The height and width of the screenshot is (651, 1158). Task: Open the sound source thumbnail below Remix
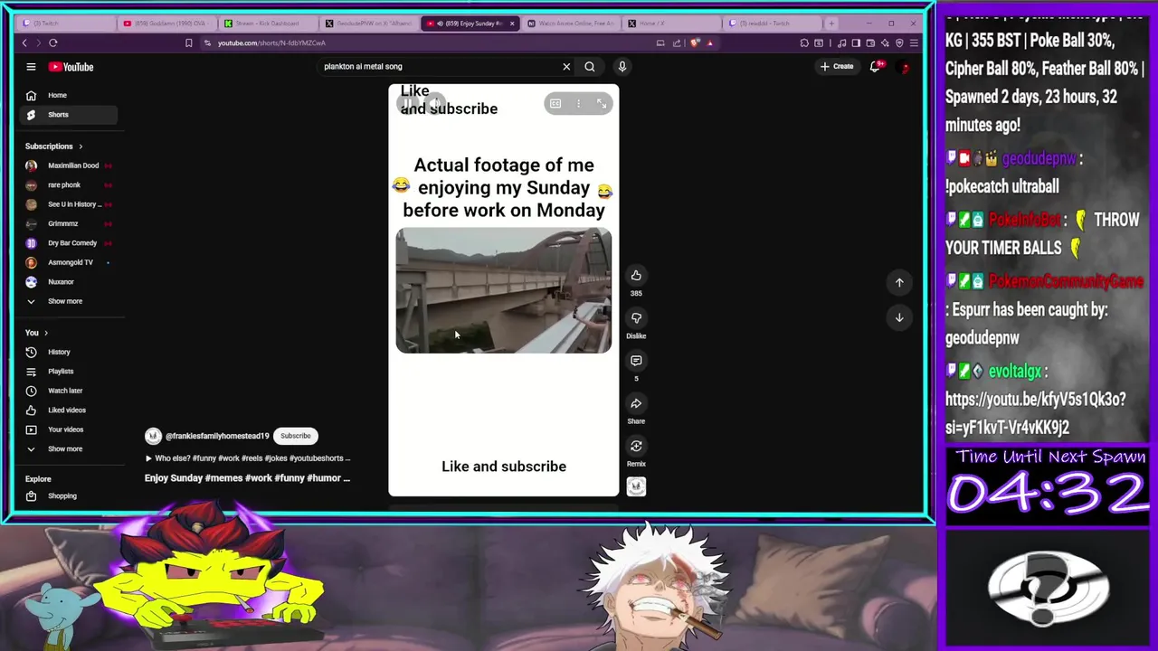click(636, 486)
